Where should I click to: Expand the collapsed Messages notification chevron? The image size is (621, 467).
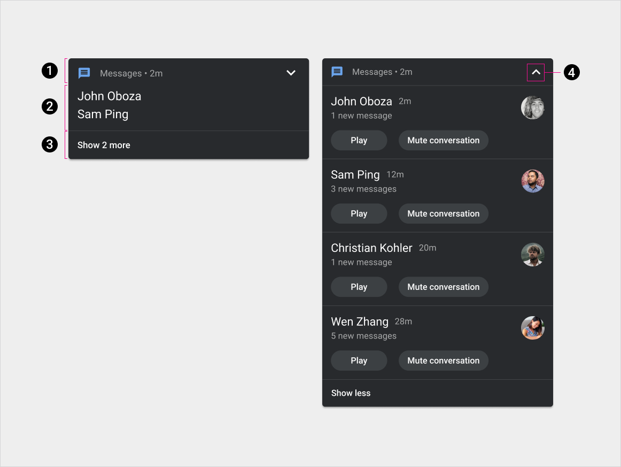click(291, 73)
